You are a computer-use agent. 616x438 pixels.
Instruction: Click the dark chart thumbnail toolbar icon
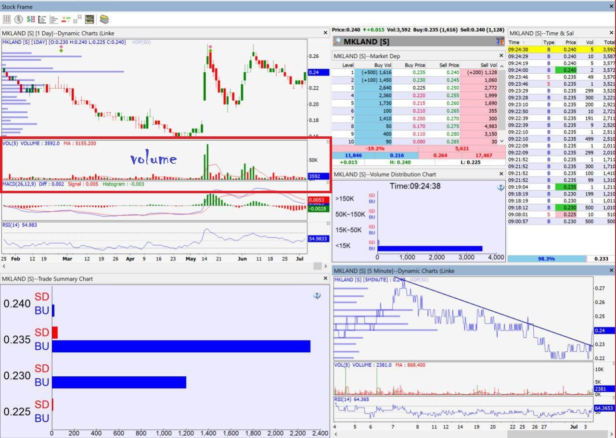[90, 19]
